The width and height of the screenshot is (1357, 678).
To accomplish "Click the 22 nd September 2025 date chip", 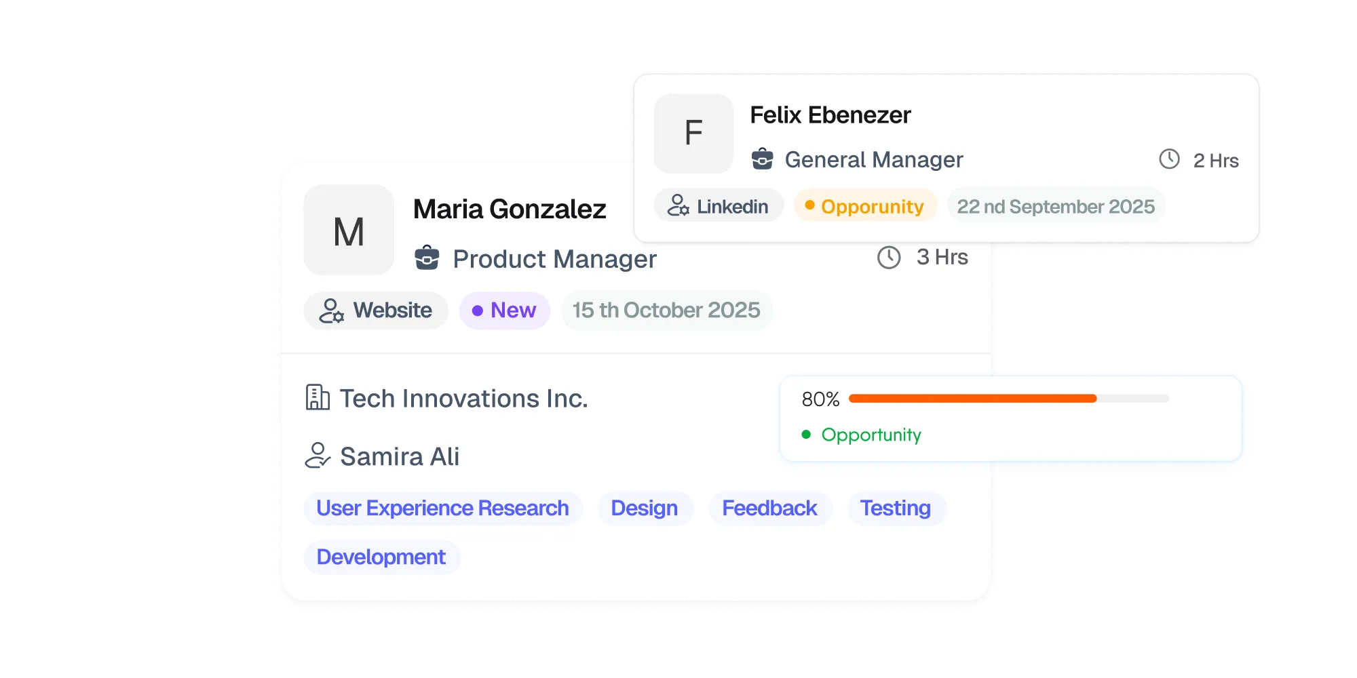I will click(1056, 206).
